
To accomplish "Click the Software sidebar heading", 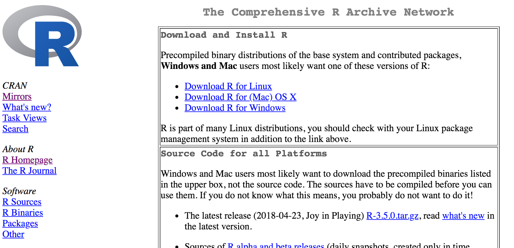I will click(x=19, y=191).
